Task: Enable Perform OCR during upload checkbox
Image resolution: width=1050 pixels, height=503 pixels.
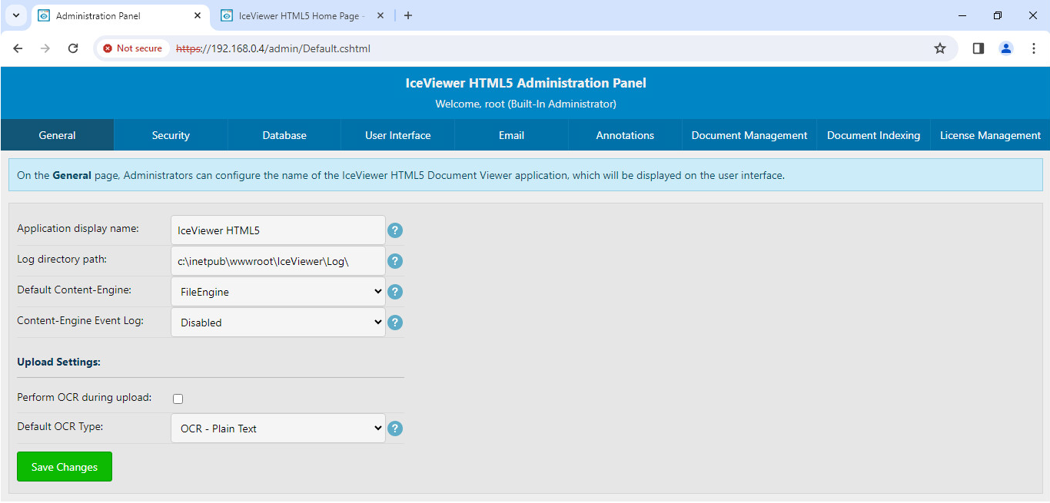Action: coord(178,399)
